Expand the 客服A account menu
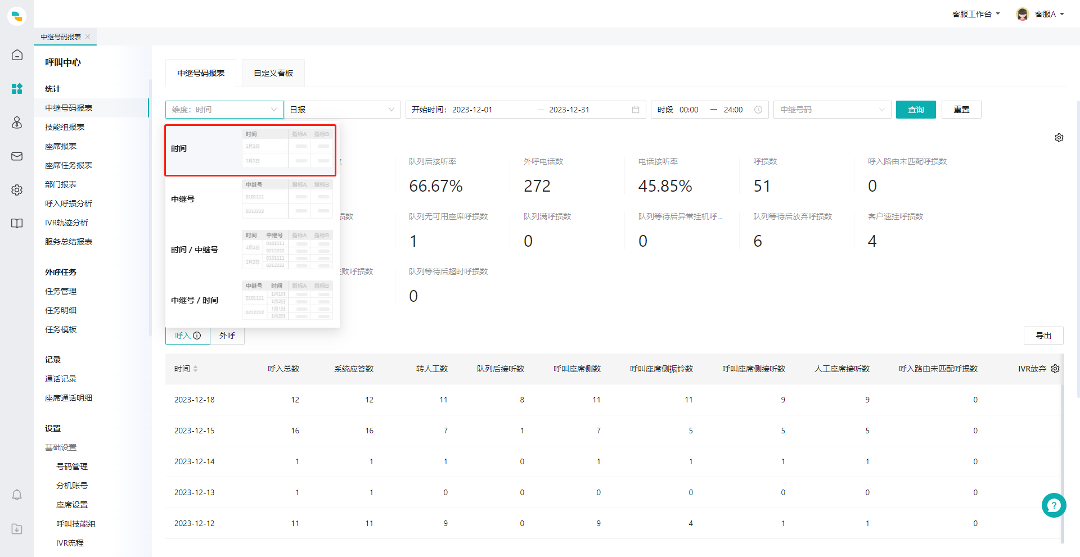 1049,14
